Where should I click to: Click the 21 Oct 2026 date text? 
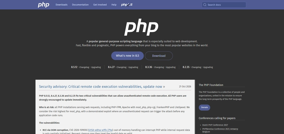coord(185,87)
